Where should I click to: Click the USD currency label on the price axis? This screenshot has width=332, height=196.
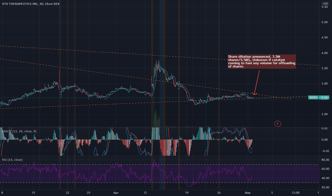(x=325, y=4)
